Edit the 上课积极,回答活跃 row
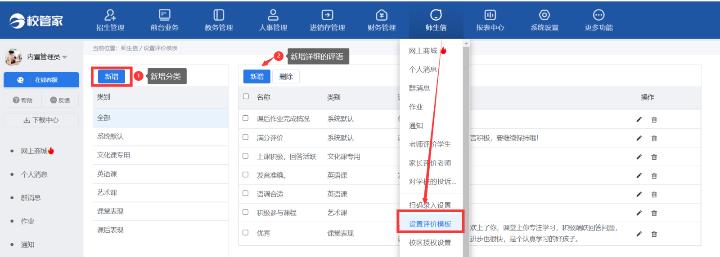Viewport: 720px width, 257px height. click(639, 157)
